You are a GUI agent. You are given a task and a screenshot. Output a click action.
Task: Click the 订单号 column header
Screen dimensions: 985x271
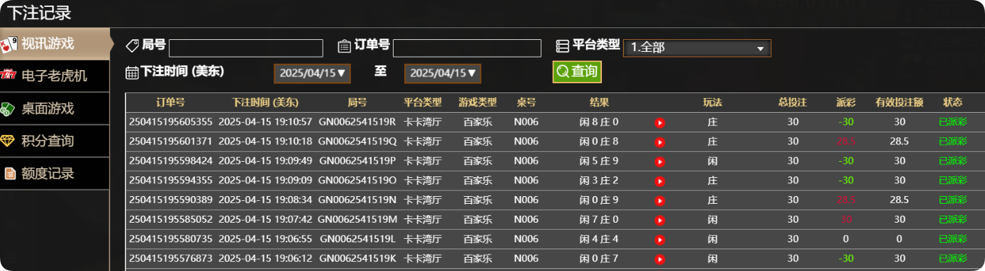tap(170, 102)
